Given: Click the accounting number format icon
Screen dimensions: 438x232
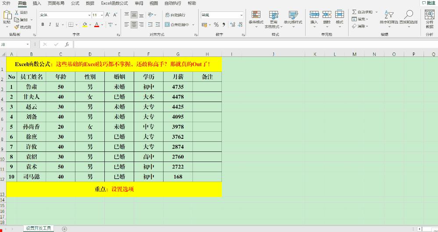Looking at the screenshot, I should pyautogui.click(x=204, y=25).
